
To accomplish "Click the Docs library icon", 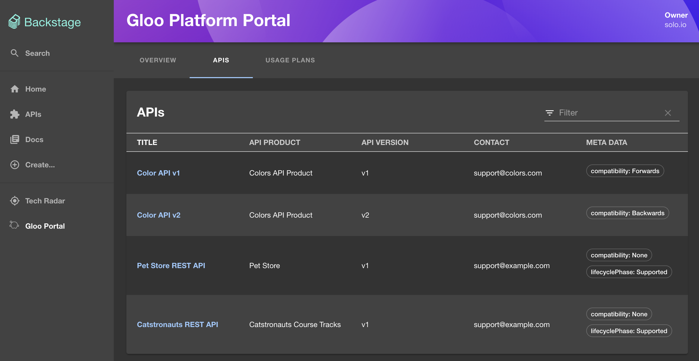I will click(x=15, y=139).
